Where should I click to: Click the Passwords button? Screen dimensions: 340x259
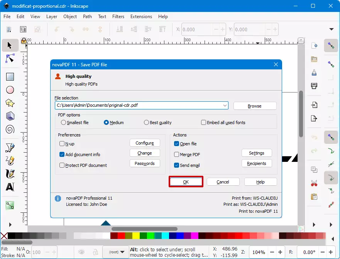click(x=145, y=163)
